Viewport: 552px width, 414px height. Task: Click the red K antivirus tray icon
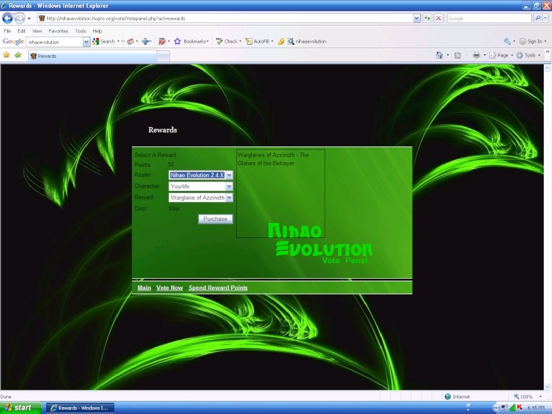(520, 408)
